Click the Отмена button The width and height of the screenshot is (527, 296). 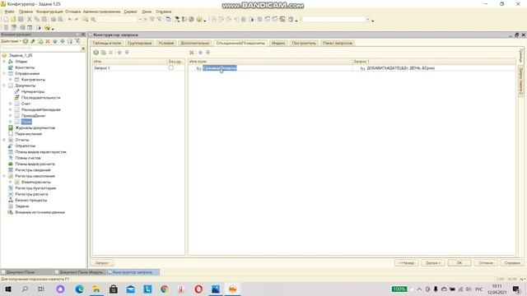click(x=486, y=263)
